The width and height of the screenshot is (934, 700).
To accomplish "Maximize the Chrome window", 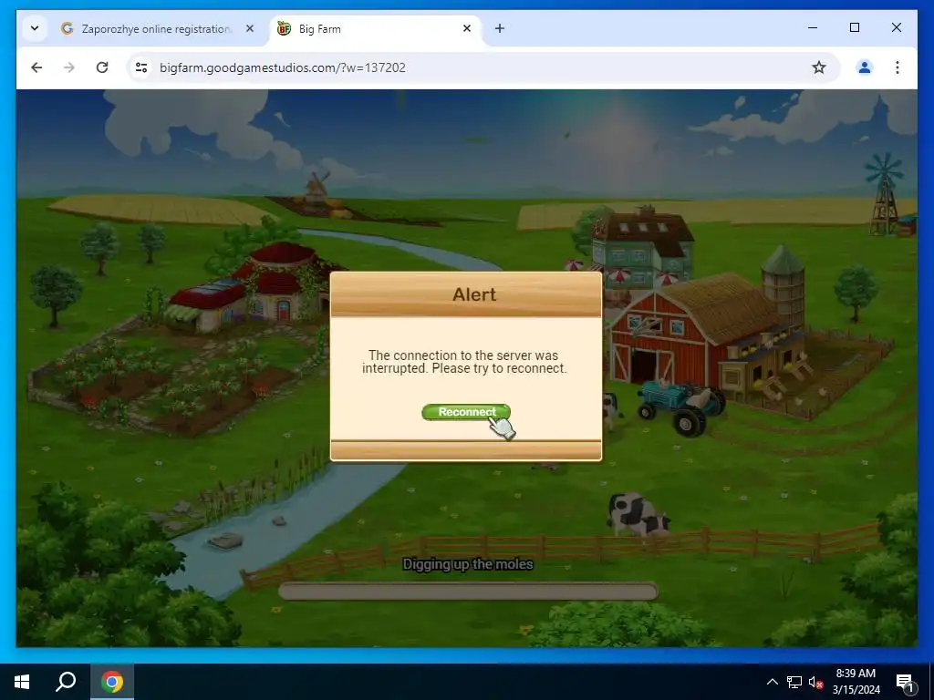I will pyautogui.click(x=854, y=27).
